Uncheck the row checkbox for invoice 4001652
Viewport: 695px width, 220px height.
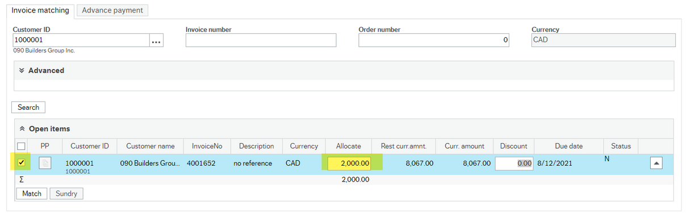22,163
